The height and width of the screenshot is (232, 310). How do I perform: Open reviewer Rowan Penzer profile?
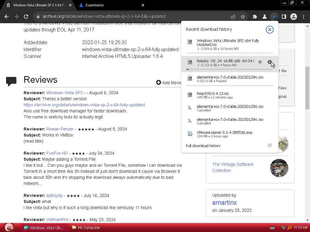click(60, 129)
